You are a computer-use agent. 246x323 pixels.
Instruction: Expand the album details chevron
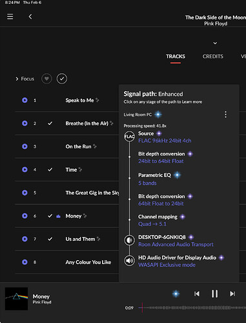tap(215, 43)
